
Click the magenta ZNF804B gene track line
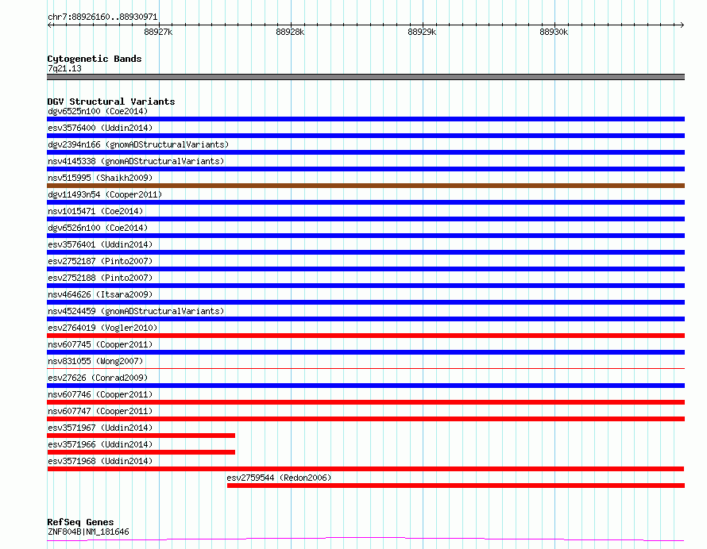[365, 539]
